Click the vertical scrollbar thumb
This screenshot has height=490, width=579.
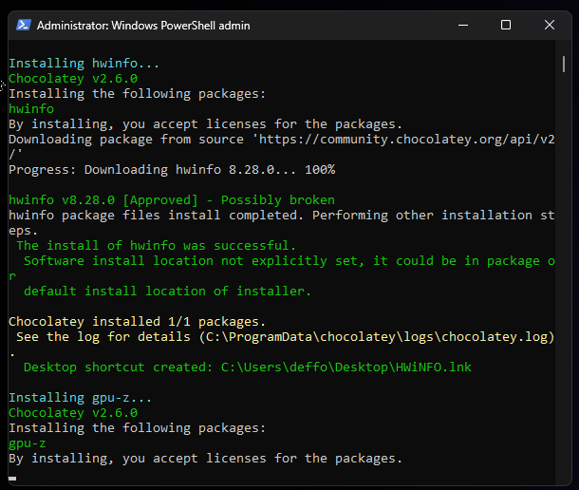[564, 64]
